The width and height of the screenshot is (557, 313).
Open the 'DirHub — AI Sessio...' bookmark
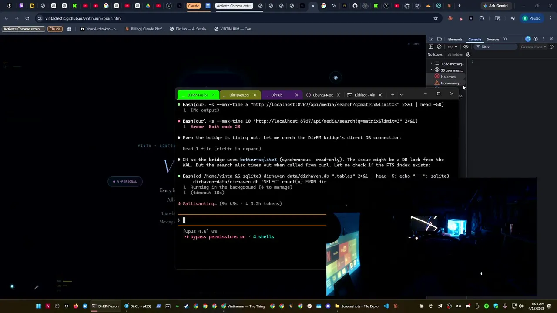189,29
